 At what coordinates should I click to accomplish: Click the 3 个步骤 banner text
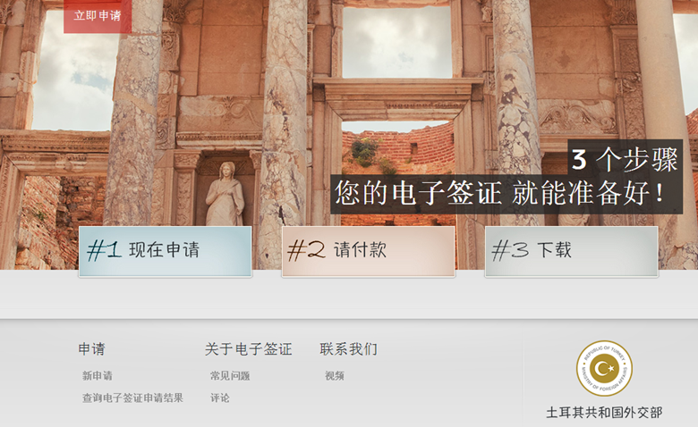coord(625,160)
